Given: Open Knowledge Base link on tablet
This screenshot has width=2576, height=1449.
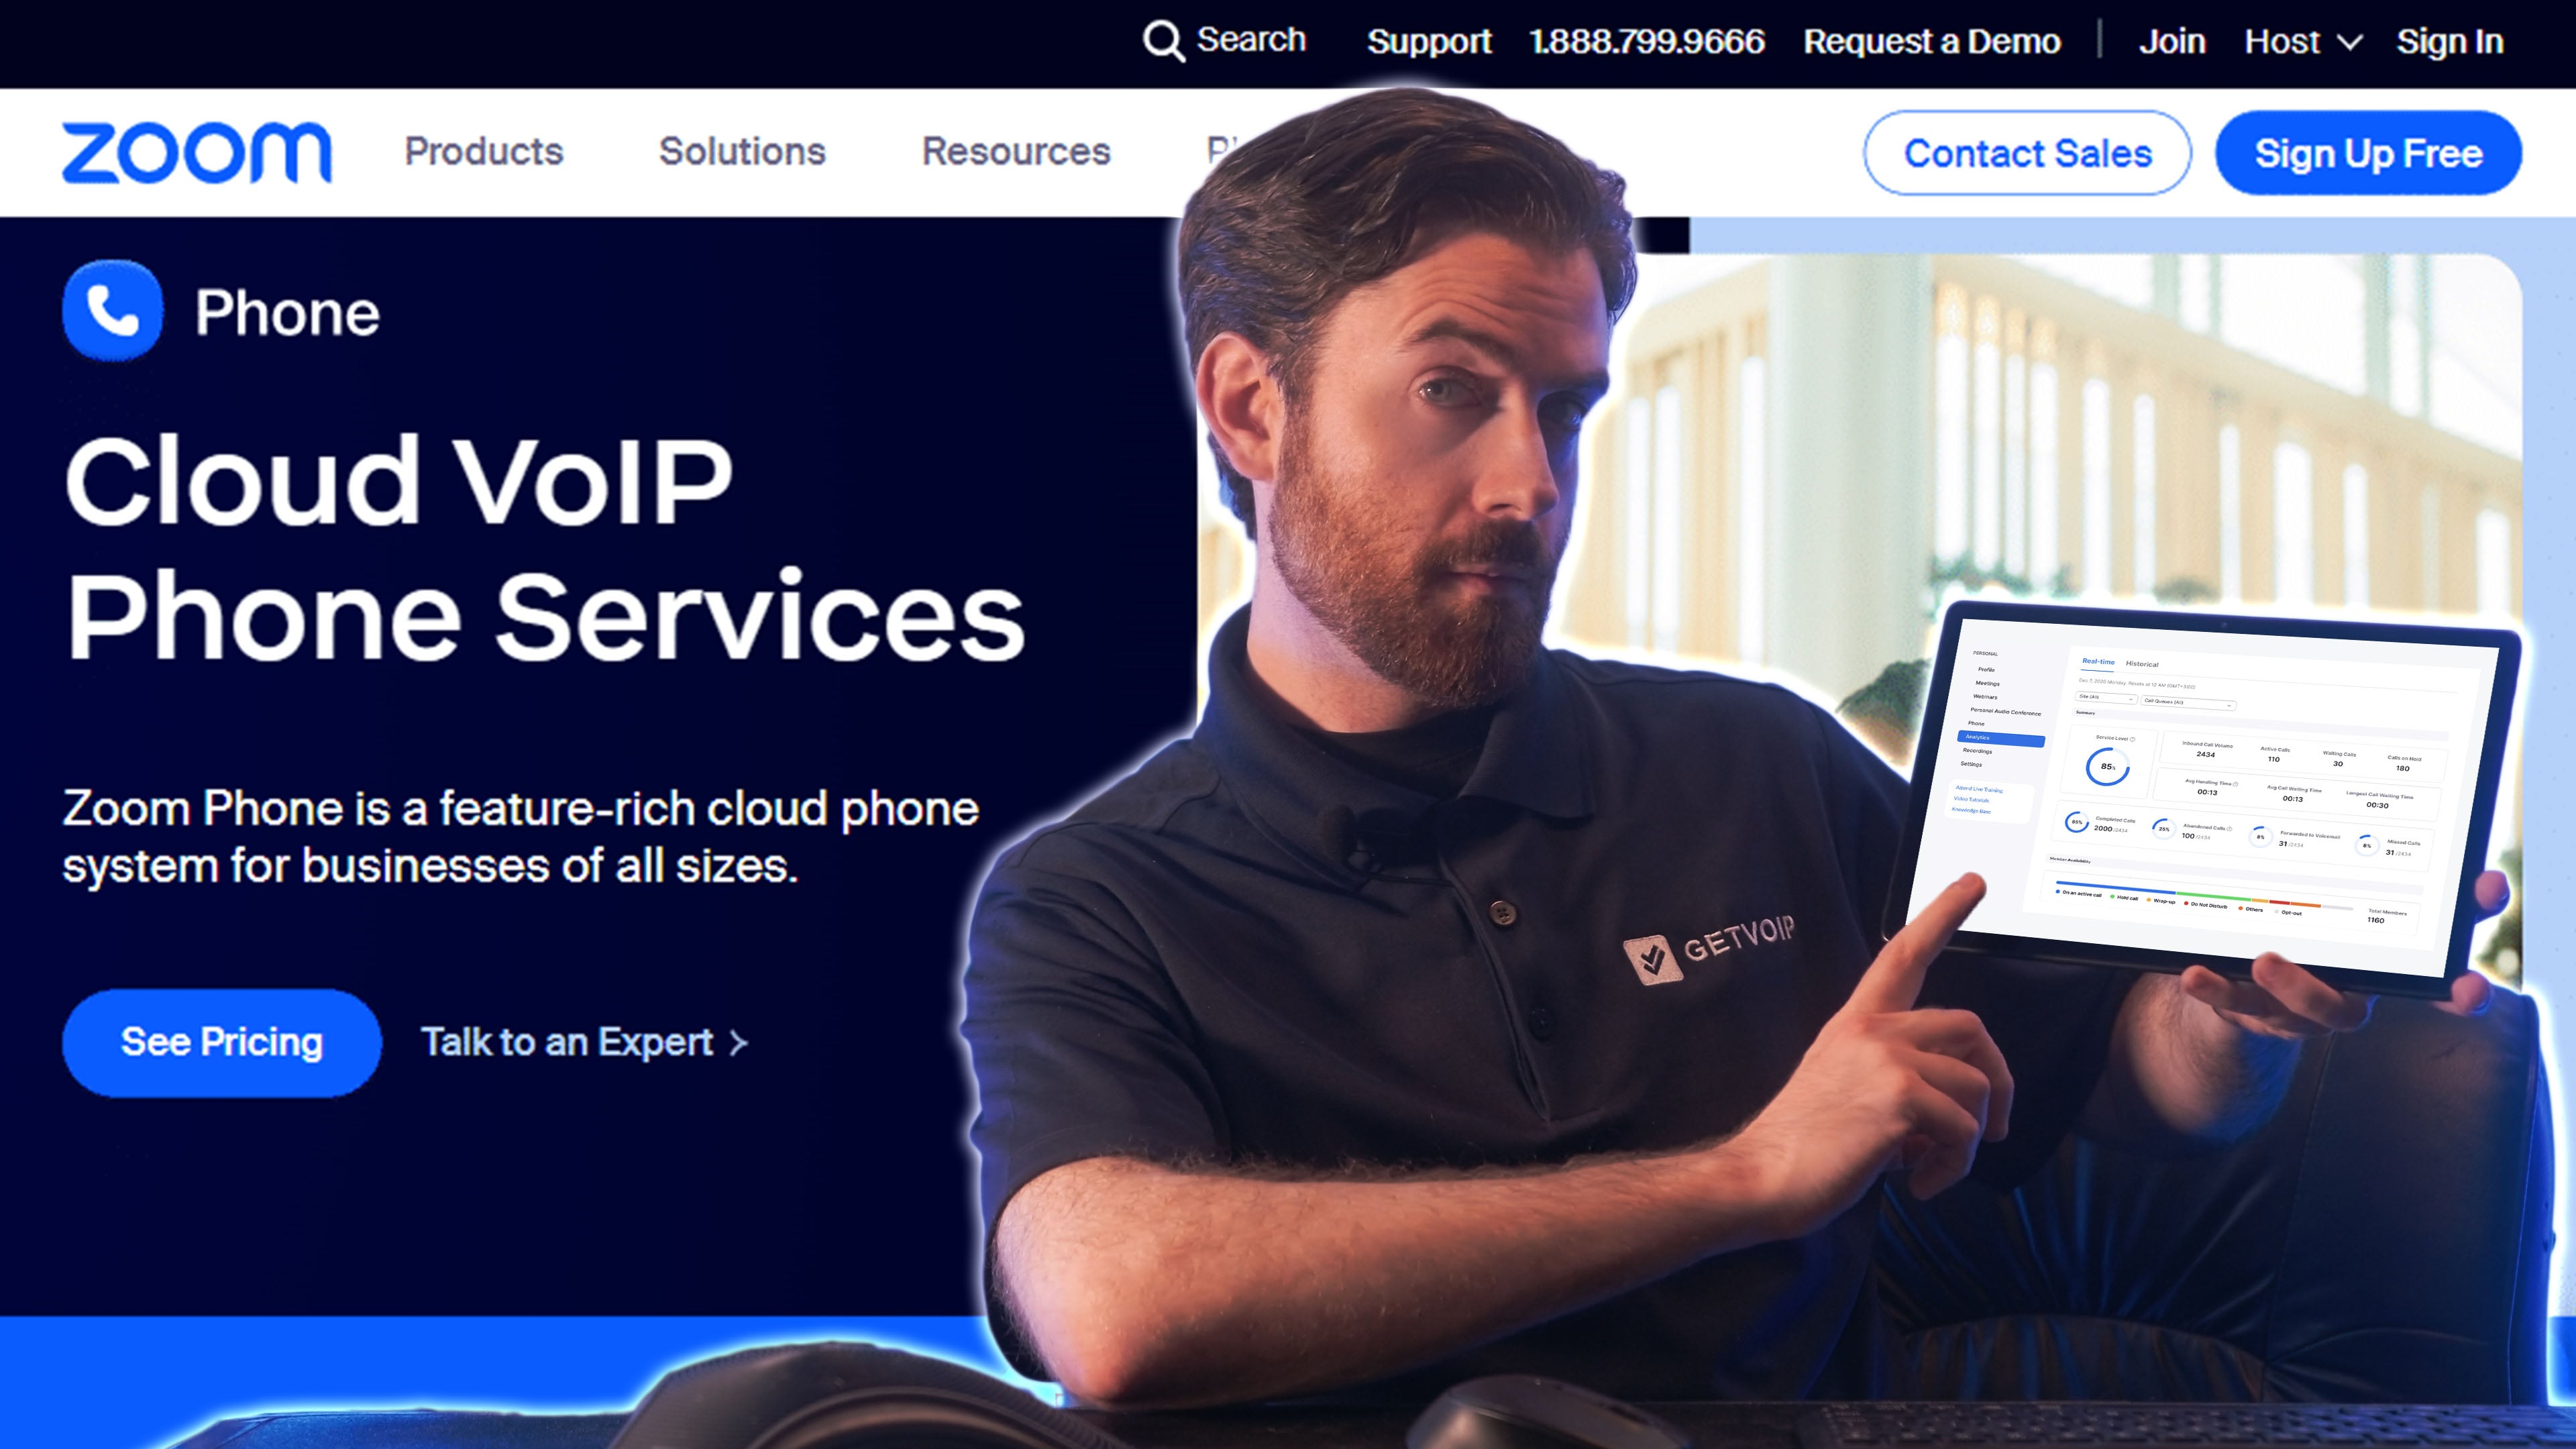Looking at the screenshot, I should (x=1971, y=811).
